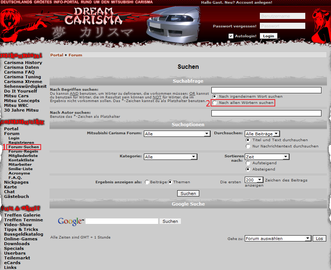Show results as Themen
Viewport: 331px width, 270px height.
(x=170, y=182)
